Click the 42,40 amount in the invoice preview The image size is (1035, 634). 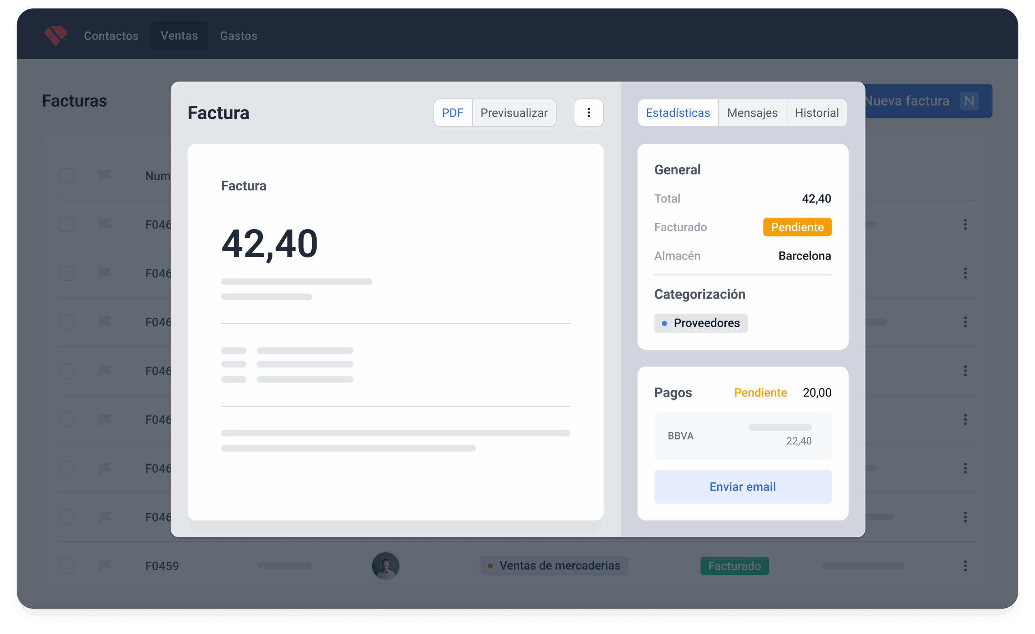pos(269,244)
